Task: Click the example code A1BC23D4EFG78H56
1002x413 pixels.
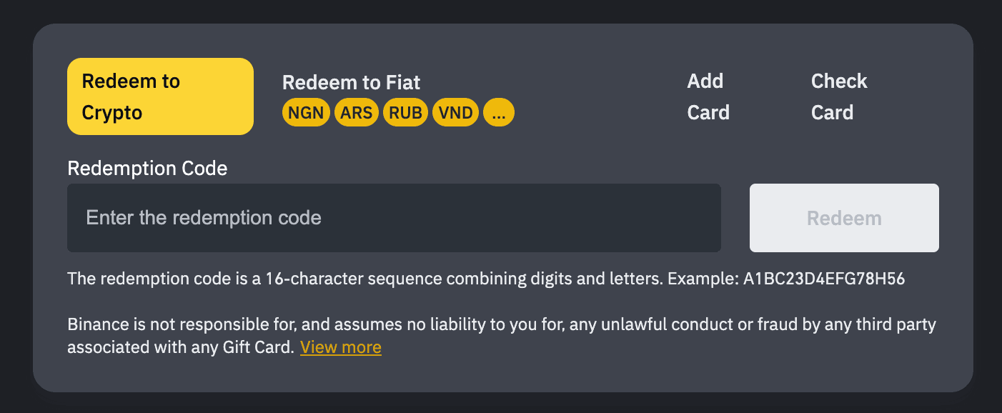Action: (824, 279)
